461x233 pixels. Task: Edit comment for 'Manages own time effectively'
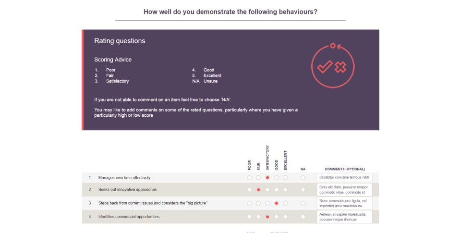click(344, 177)
